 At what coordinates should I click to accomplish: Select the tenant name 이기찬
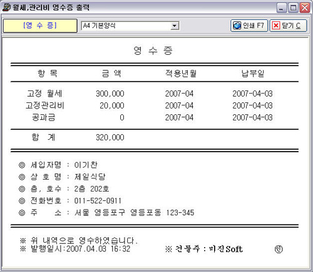[86, 165]
